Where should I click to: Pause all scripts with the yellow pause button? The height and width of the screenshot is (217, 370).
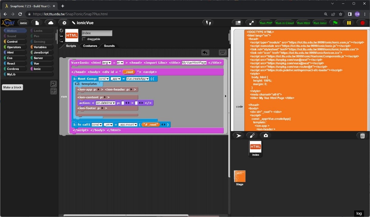pyautogui.click(x=349, y=23)
